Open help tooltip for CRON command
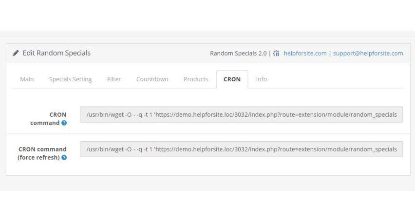Screen dimensions: 415x222 [x=64, y=123]
